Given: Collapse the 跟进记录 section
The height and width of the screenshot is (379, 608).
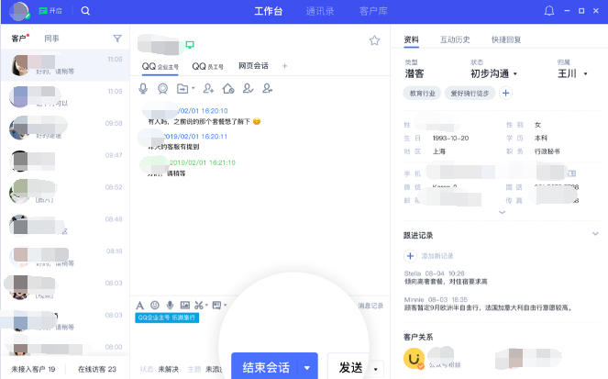Looking at the screenshot, I should pyautogui.click(x=595, y=235).
